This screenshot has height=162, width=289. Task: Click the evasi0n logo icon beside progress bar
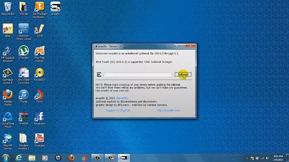click(99, 74)
